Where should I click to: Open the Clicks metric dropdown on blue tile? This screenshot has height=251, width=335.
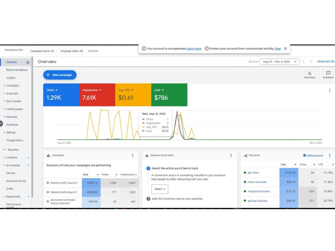pos(52,90)
